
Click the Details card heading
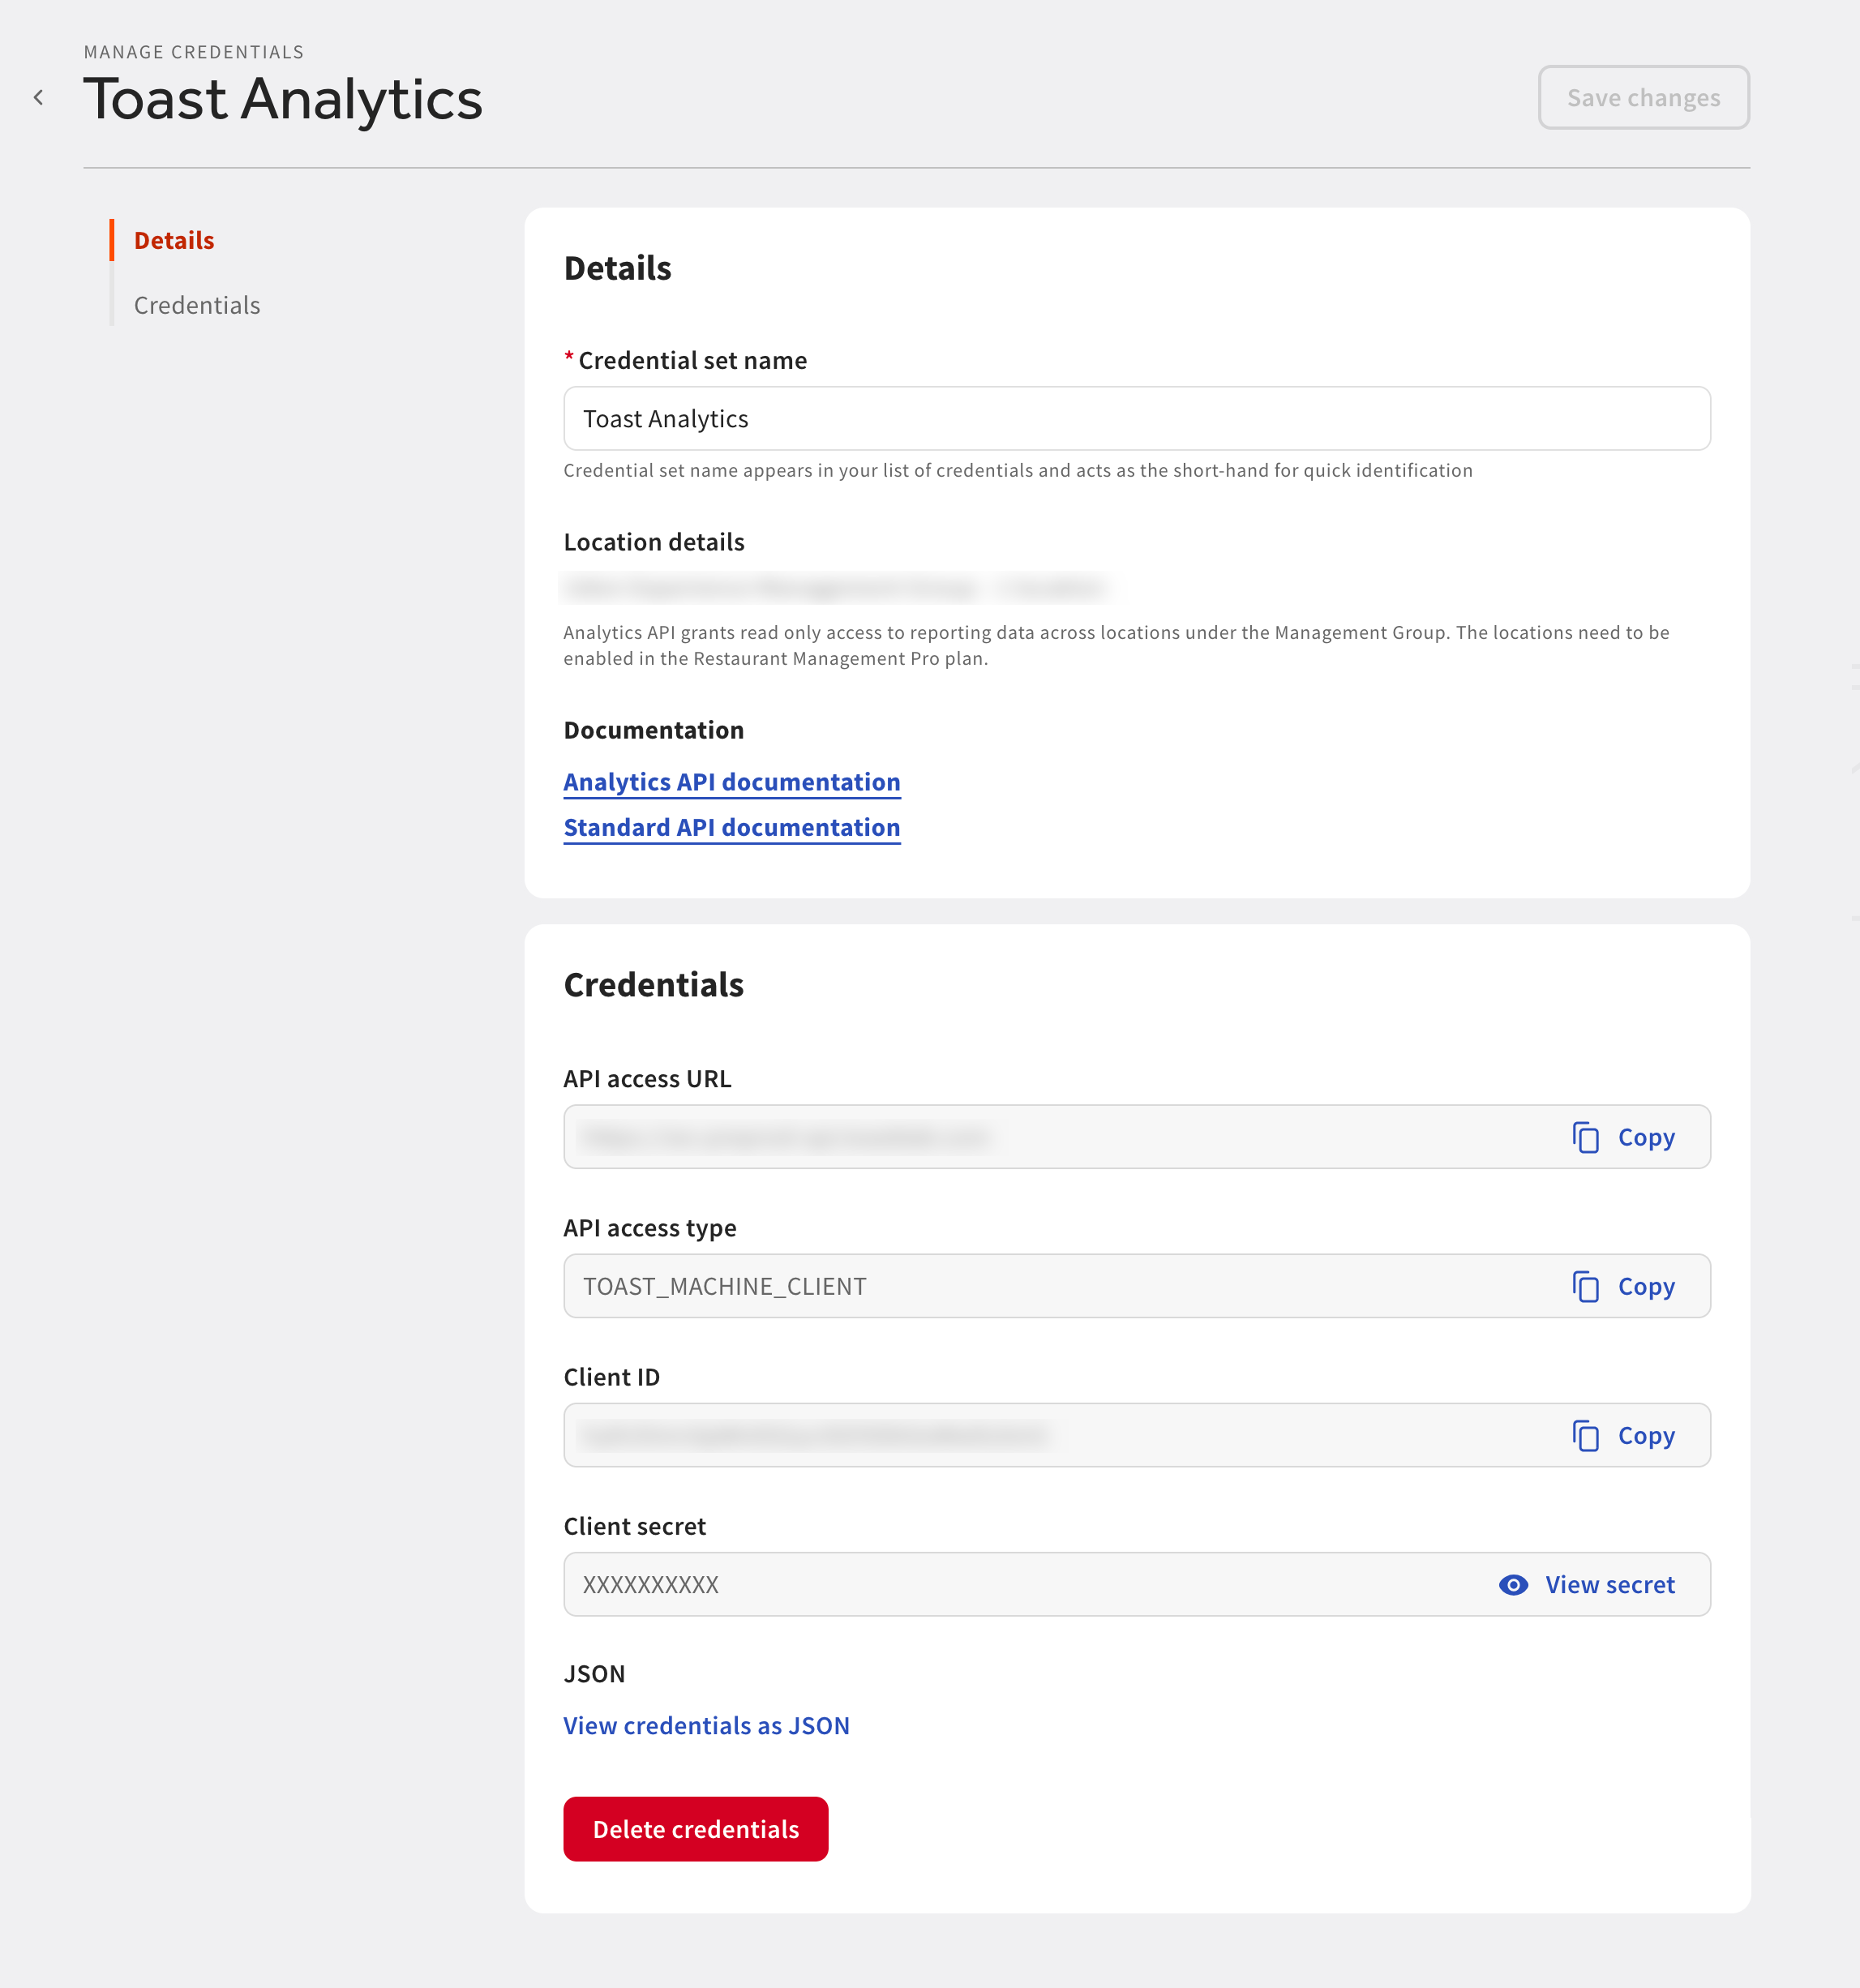[618, 268]
